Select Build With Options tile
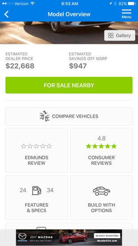The image size is (138, 246). (x=101, y=198)
